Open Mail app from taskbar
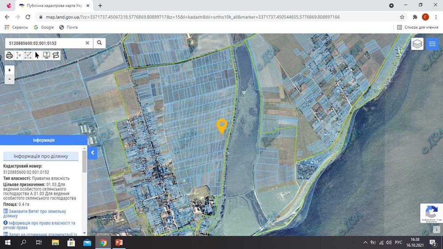Screen dimensions: 443x249 tap(87, 242)
